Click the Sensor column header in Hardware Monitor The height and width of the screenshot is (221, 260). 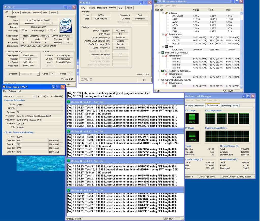[x=173, y=10]
